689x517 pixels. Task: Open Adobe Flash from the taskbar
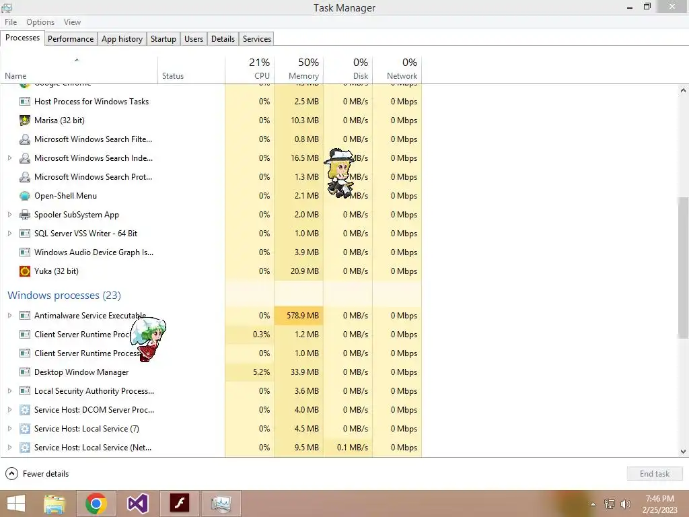[180, 504]
